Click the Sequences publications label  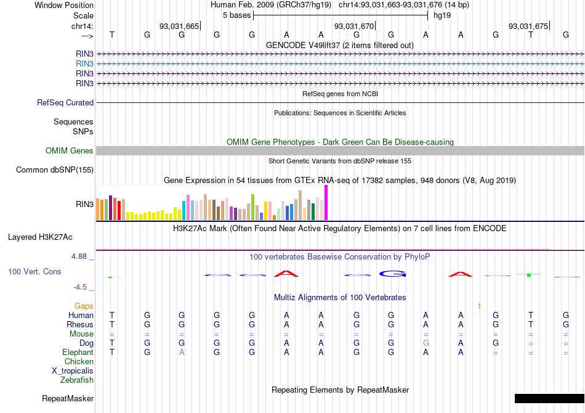(x=73, y=121)
